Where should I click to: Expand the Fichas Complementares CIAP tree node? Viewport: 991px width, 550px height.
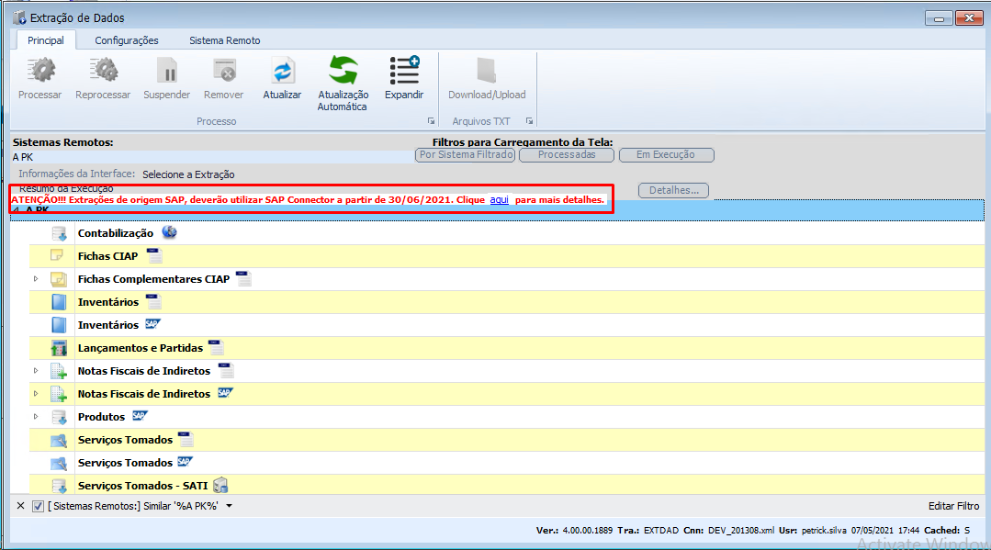click(x=36, y=279)
